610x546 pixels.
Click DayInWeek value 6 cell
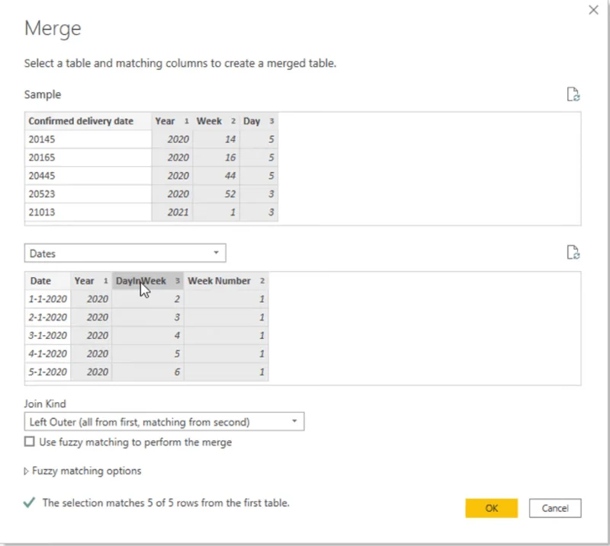(148, 372)
